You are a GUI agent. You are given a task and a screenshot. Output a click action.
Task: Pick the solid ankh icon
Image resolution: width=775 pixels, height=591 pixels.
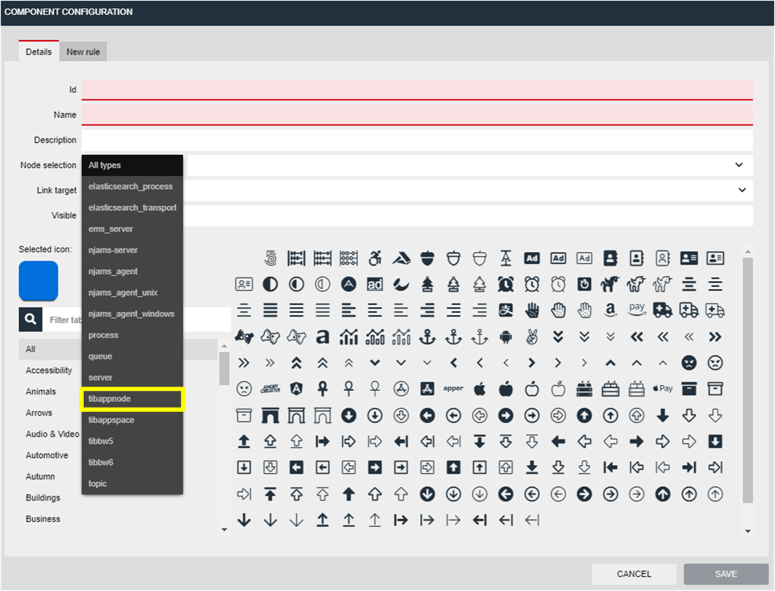(x=322, y=389)
